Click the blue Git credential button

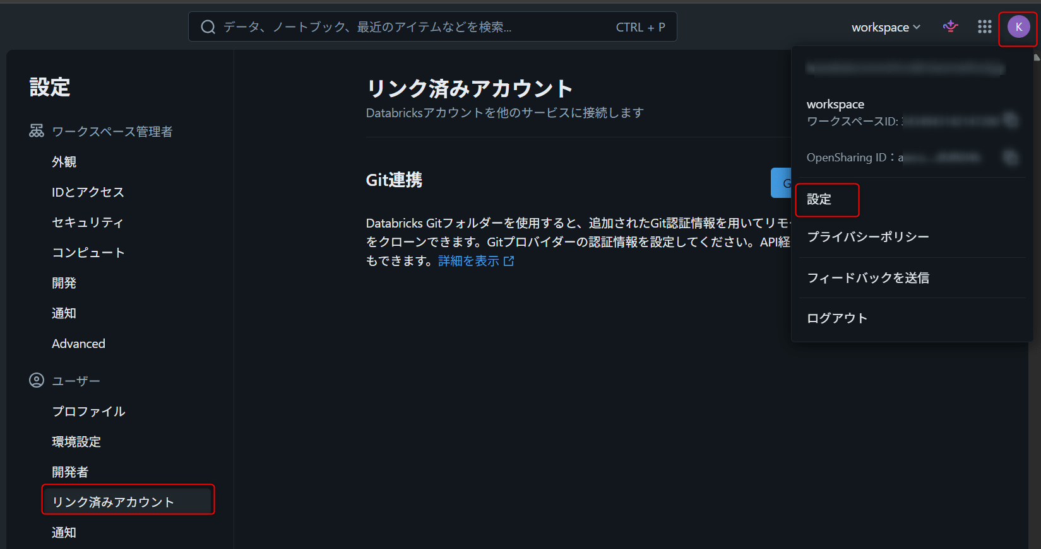pyautogui.click(x=782, y=183)
